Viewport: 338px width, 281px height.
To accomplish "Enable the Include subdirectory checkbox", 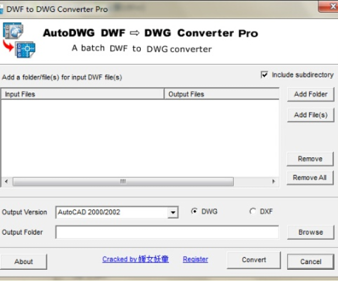I will click(x=265, y=75).
